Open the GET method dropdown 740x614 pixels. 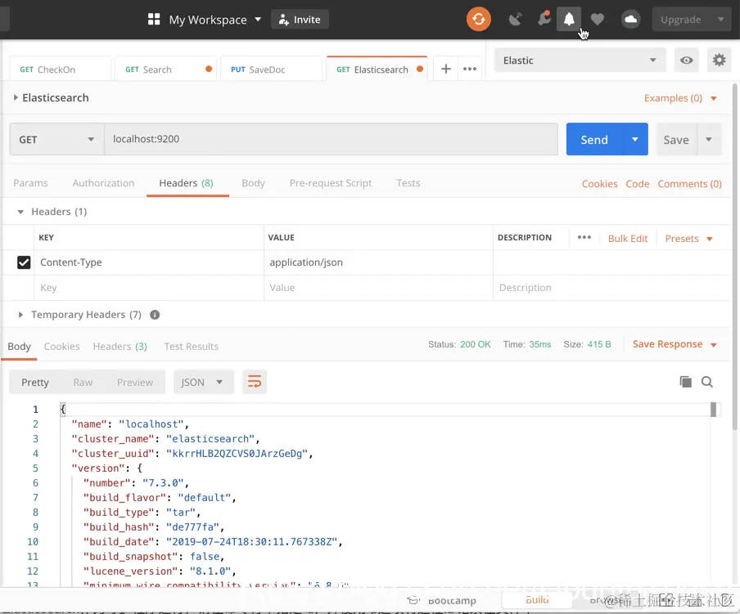(x=56, y=140)
